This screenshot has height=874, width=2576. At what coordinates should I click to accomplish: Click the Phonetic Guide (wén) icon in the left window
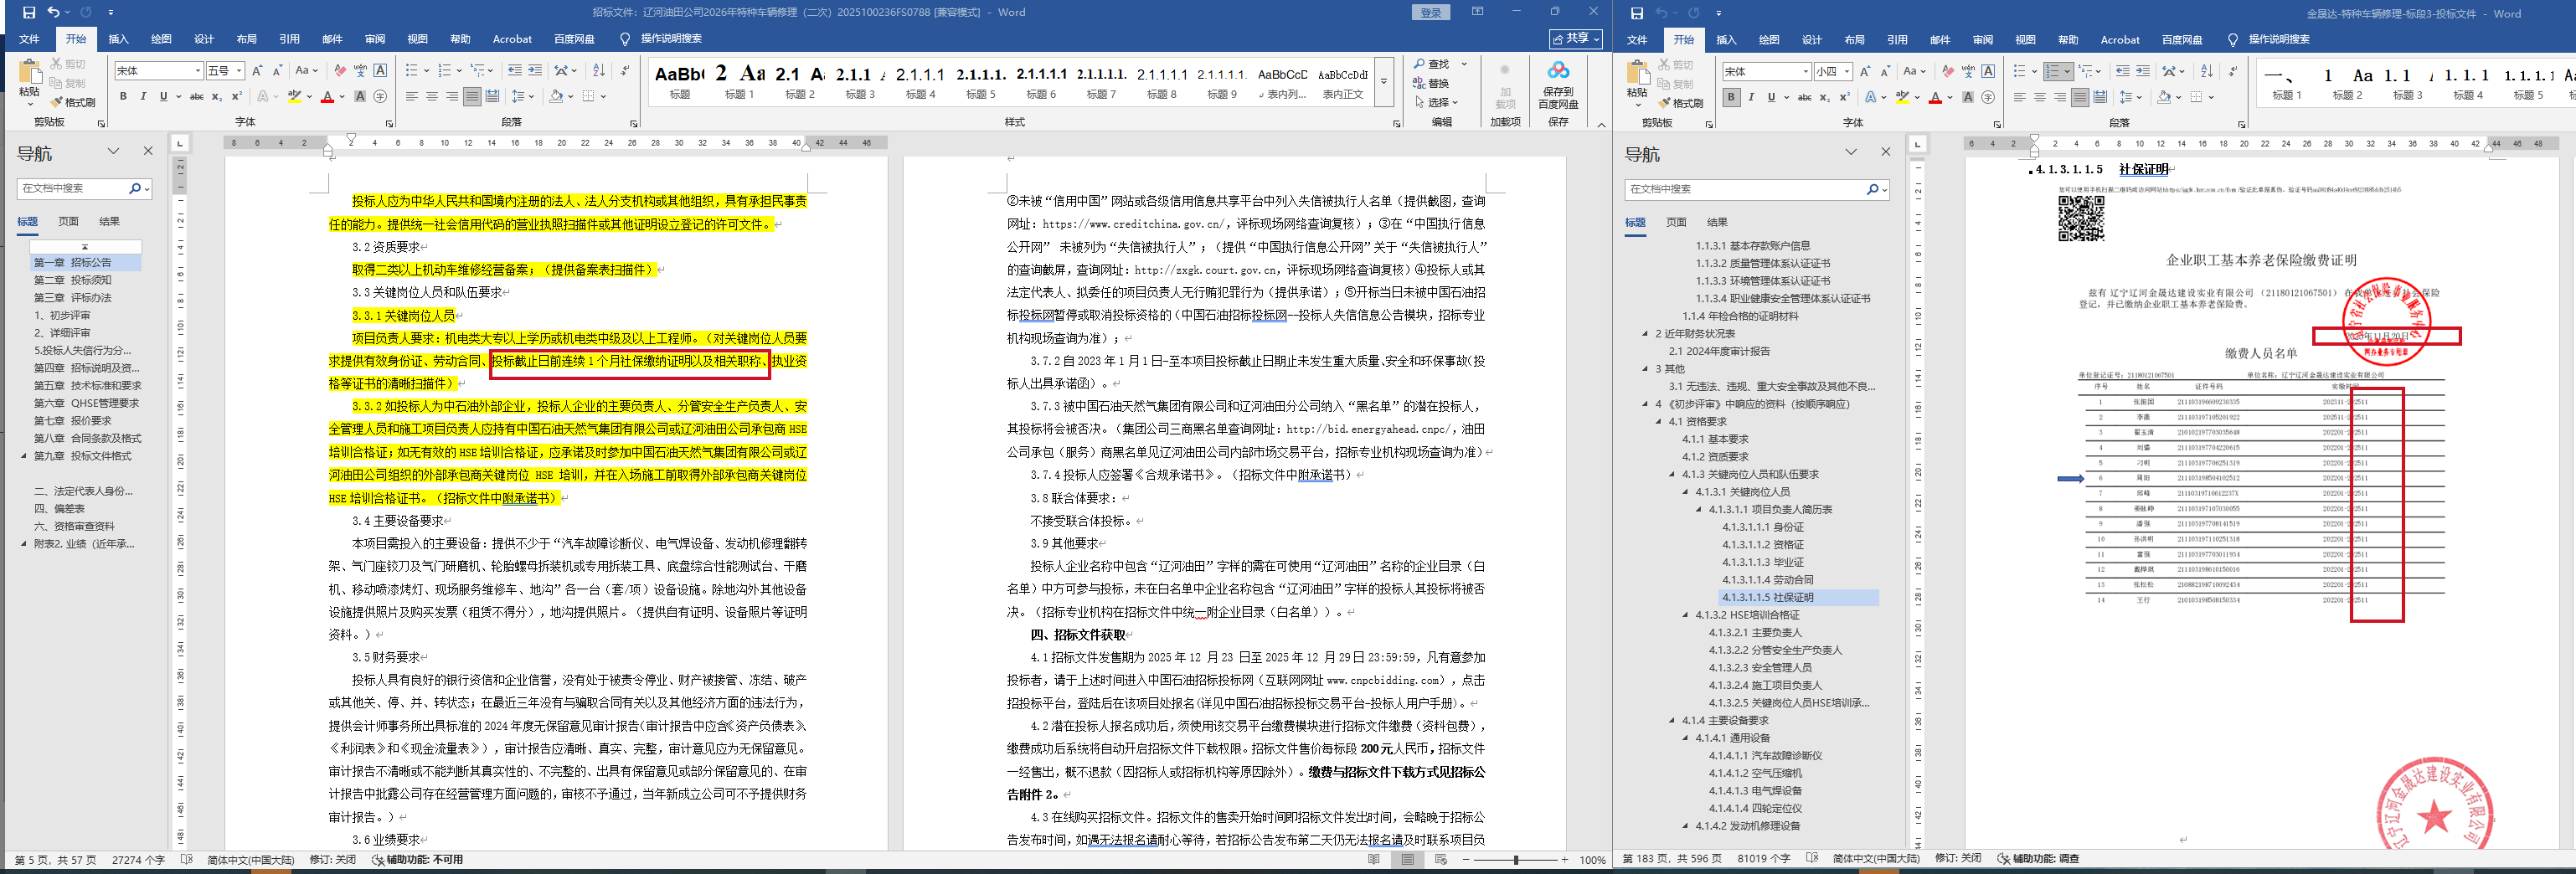tap(360, 70)
